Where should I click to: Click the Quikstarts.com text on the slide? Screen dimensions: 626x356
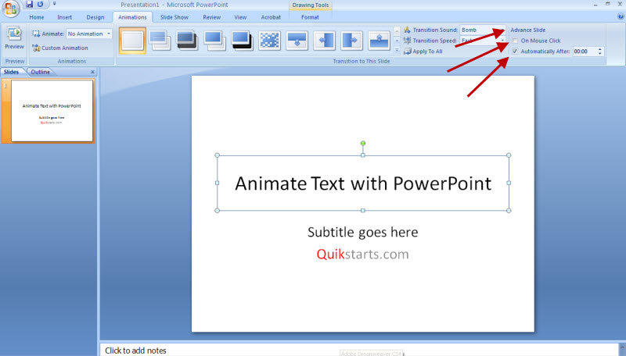pyautogui.click(x=363, y=254)
